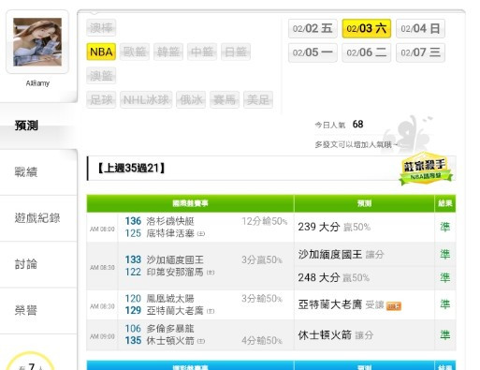Click the 莊家殺手 NBA badge icon
This screenshot has width=480, height=370.
tap(426, 169)
